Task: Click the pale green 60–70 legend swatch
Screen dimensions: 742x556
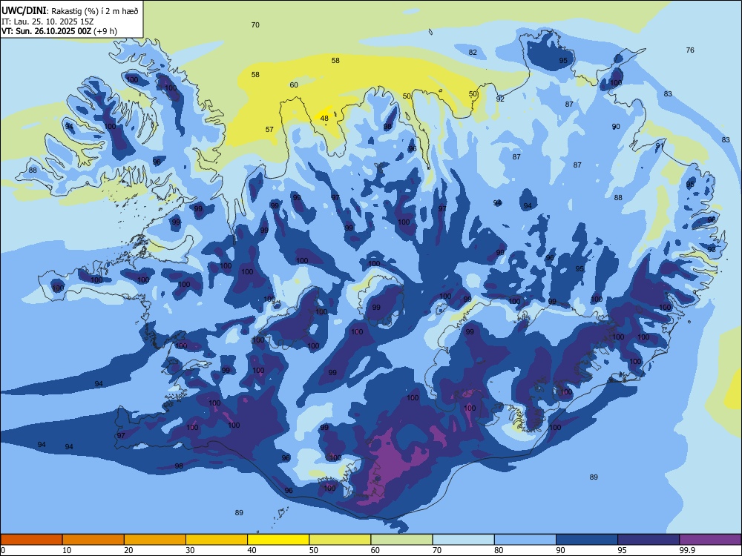Action: 401,540
